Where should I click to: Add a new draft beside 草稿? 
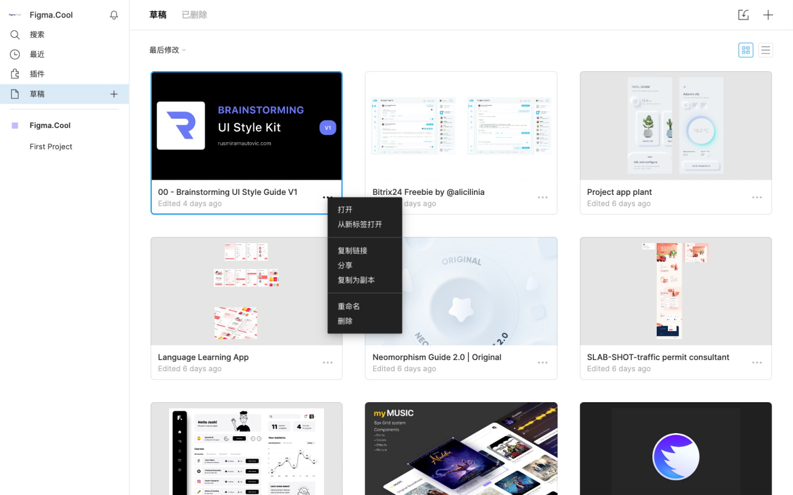(114, 93)
